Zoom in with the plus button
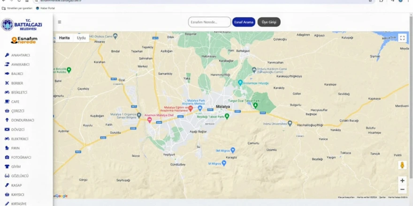The width and height of the screenshot is (413, 206). [x=402, y=181]
